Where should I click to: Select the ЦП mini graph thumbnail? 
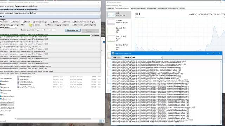click(x=111, y=15)
